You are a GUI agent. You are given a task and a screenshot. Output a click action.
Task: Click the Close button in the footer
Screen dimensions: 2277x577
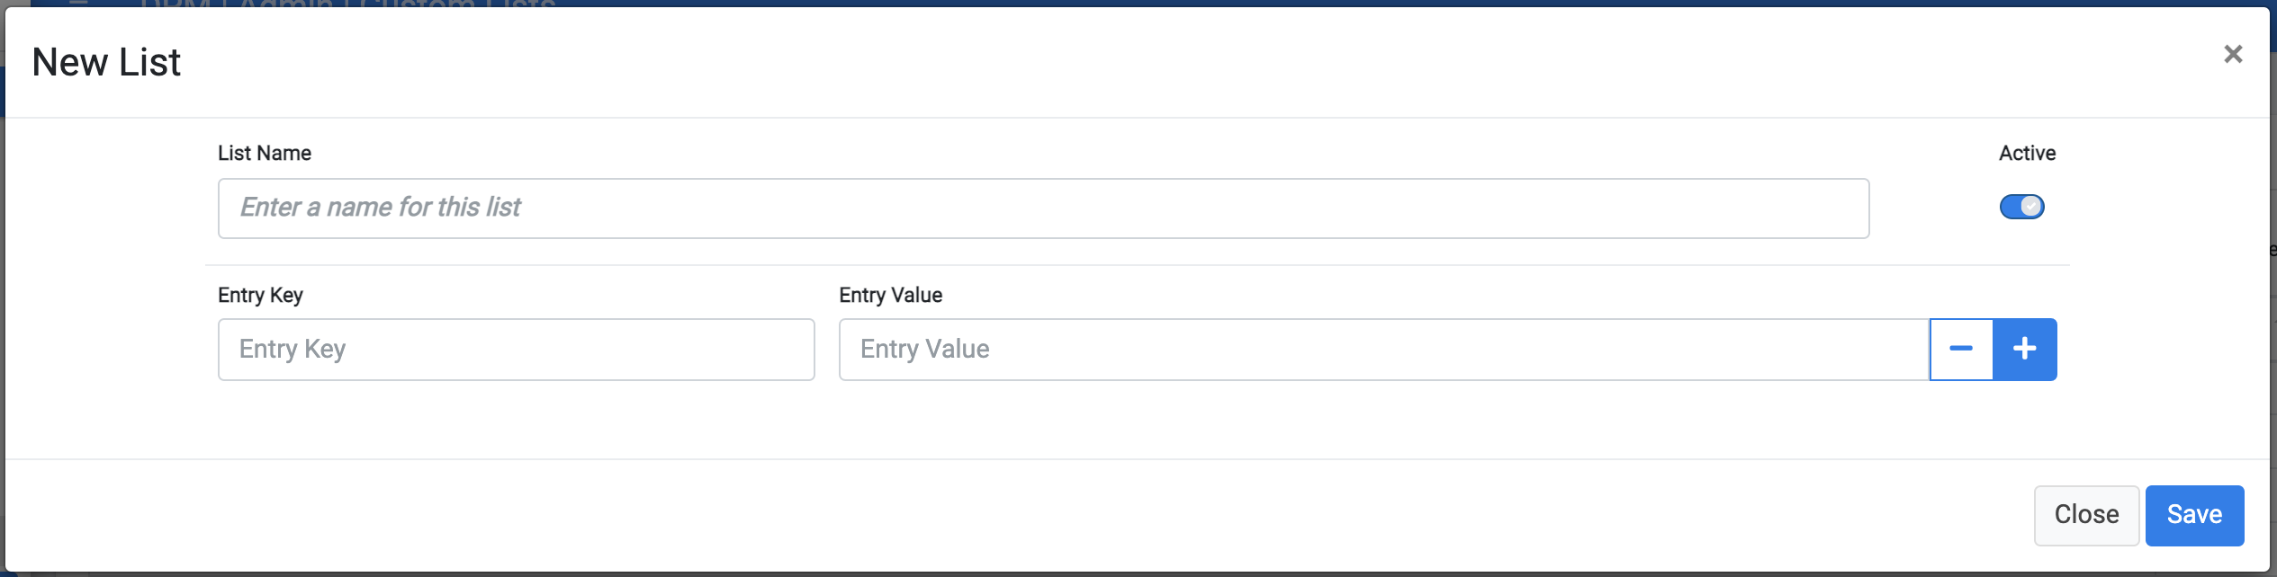click(2086, 515)
